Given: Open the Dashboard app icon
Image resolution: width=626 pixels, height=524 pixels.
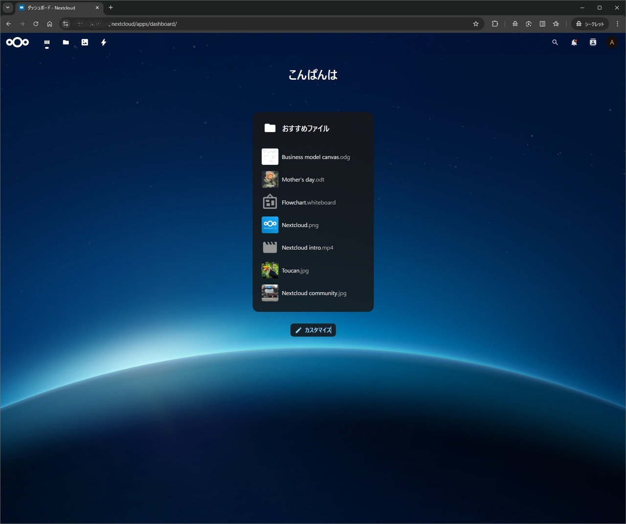Looking at the screenshot, I should [47, 43].
